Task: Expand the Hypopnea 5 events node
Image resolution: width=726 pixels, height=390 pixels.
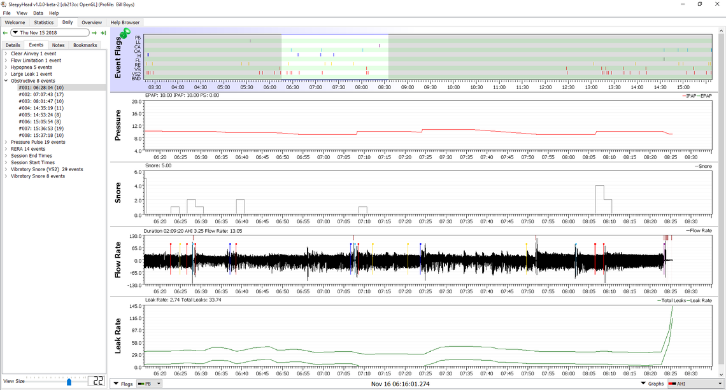Action: [x=6, y=67]
